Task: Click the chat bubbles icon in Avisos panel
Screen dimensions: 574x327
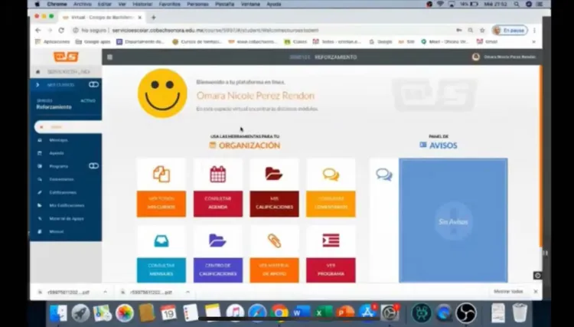Action: pyautogui.click(x=383, y=175)
